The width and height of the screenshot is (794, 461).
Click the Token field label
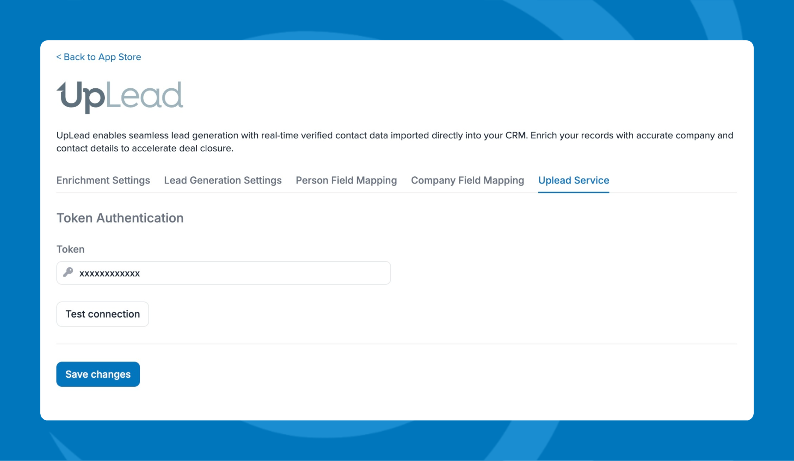click(x=71, y=249)
